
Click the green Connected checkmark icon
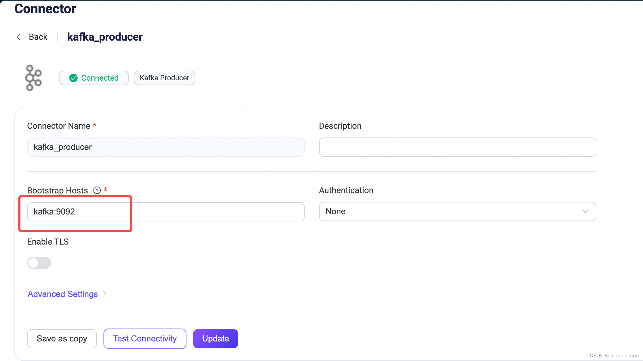(73, 78)
